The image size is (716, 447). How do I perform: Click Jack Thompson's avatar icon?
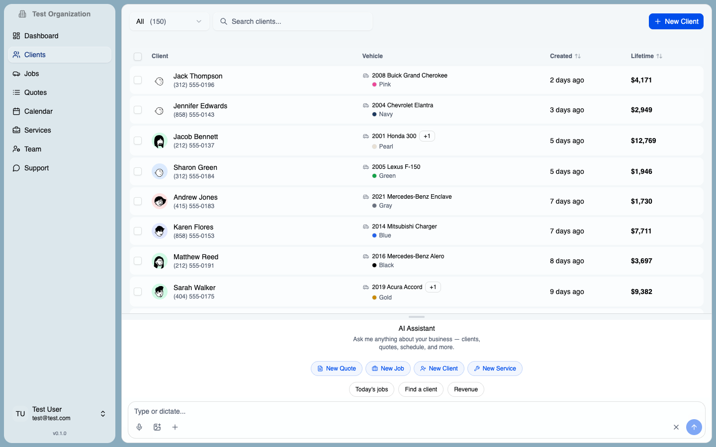point(159,80)
